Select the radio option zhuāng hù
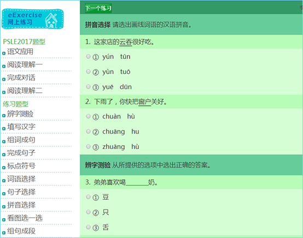 (88, 146)
